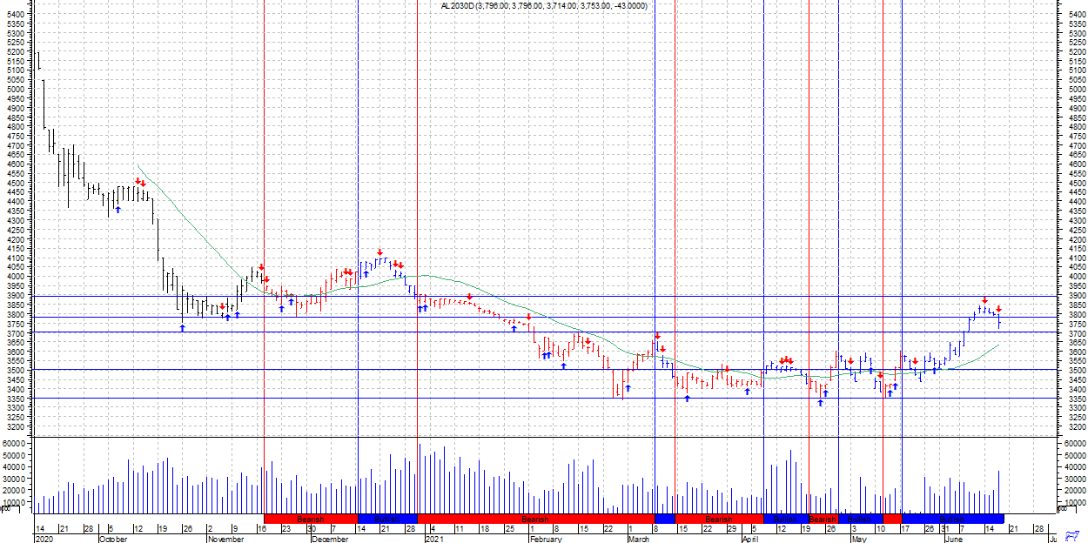1088x543 pixels.
Task: Click the red down arrow above the December high
Action: coord(380,252)
